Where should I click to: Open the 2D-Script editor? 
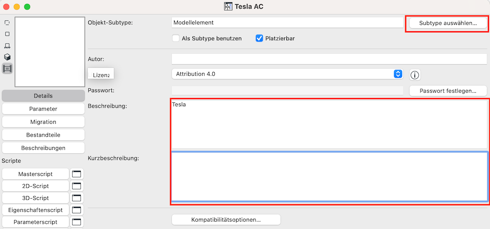tap(36, 186)
